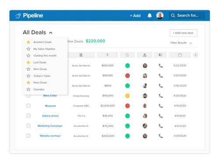Click phone icon for 5/10/2020 deal
The width and height of the screenshot is (219, 164).
coord(161,86)
